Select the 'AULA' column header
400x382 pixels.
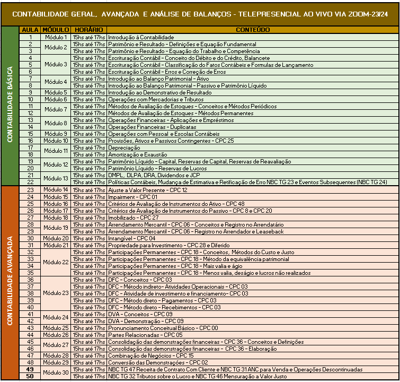pos(30,30)
